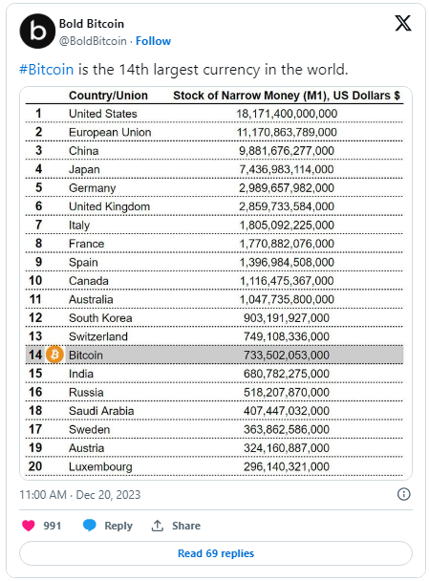The height and width of the screenshot is (582, 429).
Task: Click the 991 likes count
Action: [52, 526]
